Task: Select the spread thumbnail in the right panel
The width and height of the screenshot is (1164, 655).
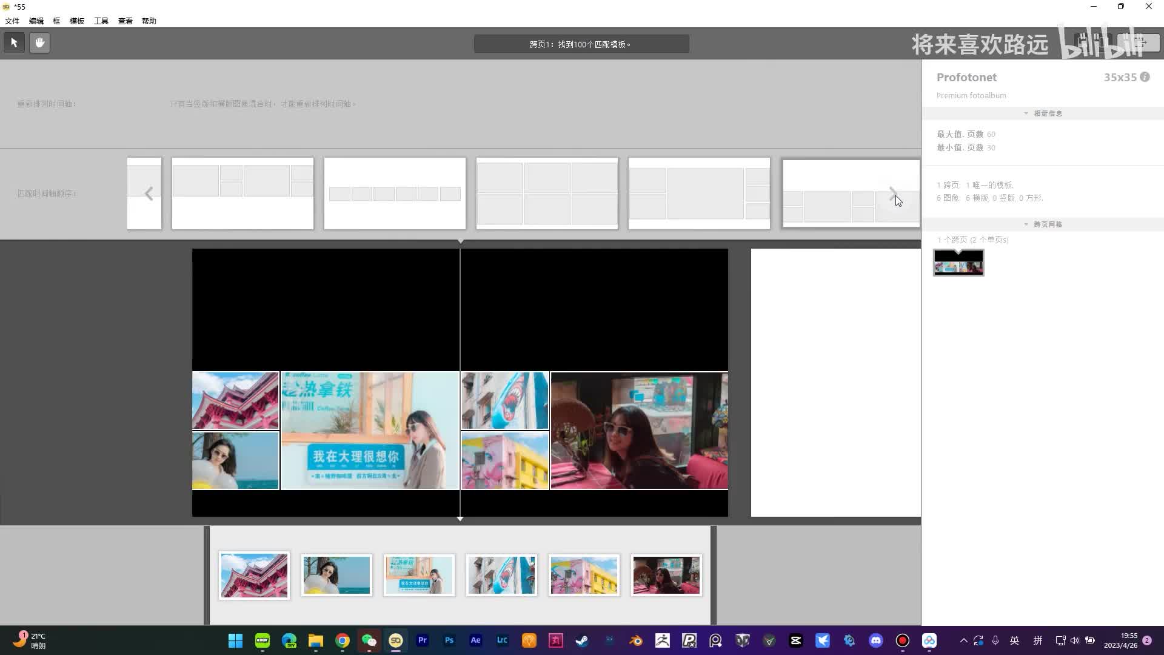Action: pyautogui.click(x=958, y=263)
